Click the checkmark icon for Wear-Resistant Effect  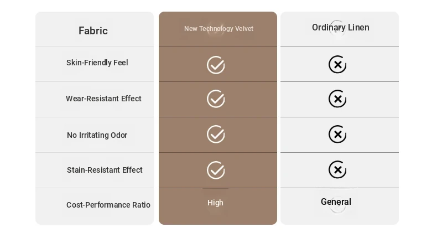[x=216, y=99]
